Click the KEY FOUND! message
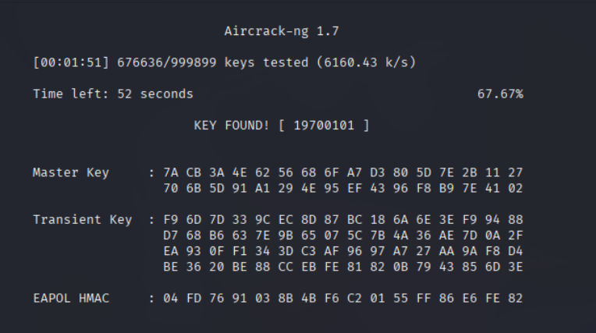596x333 pixels. [232, 125]
